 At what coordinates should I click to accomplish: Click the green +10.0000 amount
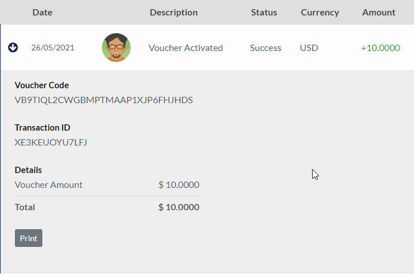click(380, 48)
